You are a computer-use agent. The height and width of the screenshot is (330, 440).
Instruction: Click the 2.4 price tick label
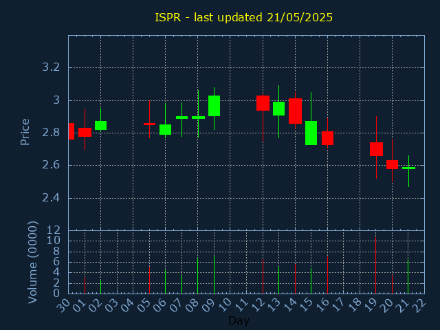51,198
